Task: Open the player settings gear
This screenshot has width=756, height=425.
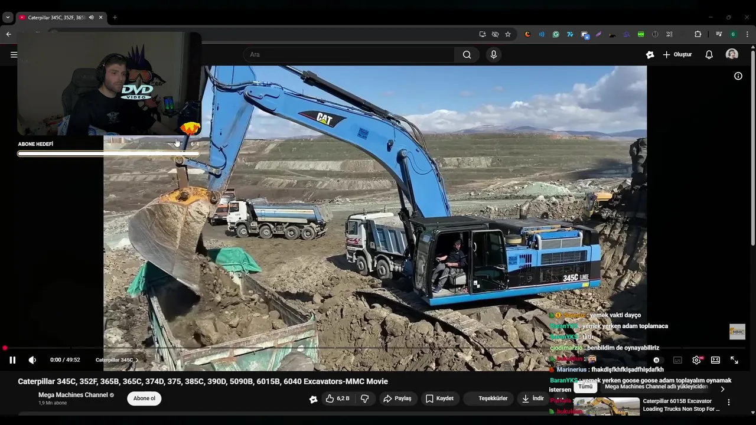Action: (x=697, y=360)
